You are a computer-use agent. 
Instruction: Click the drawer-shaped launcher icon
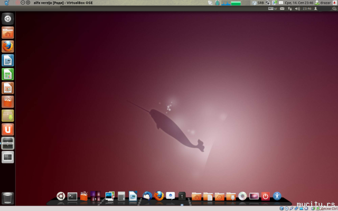[8, 143]
